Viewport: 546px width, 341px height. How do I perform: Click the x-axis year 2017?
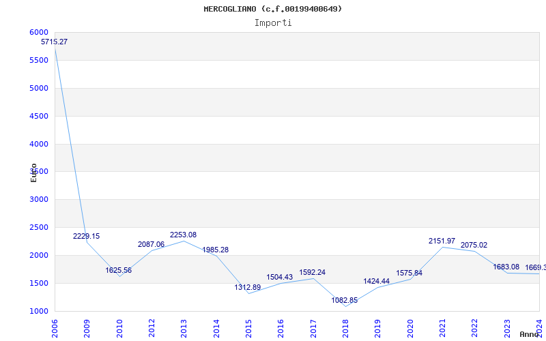(313, 329)
